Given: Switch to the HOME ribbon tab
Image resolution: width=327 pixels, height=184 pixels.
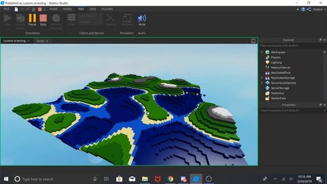Looking at the screenshot, I should (x=53, y=9).
